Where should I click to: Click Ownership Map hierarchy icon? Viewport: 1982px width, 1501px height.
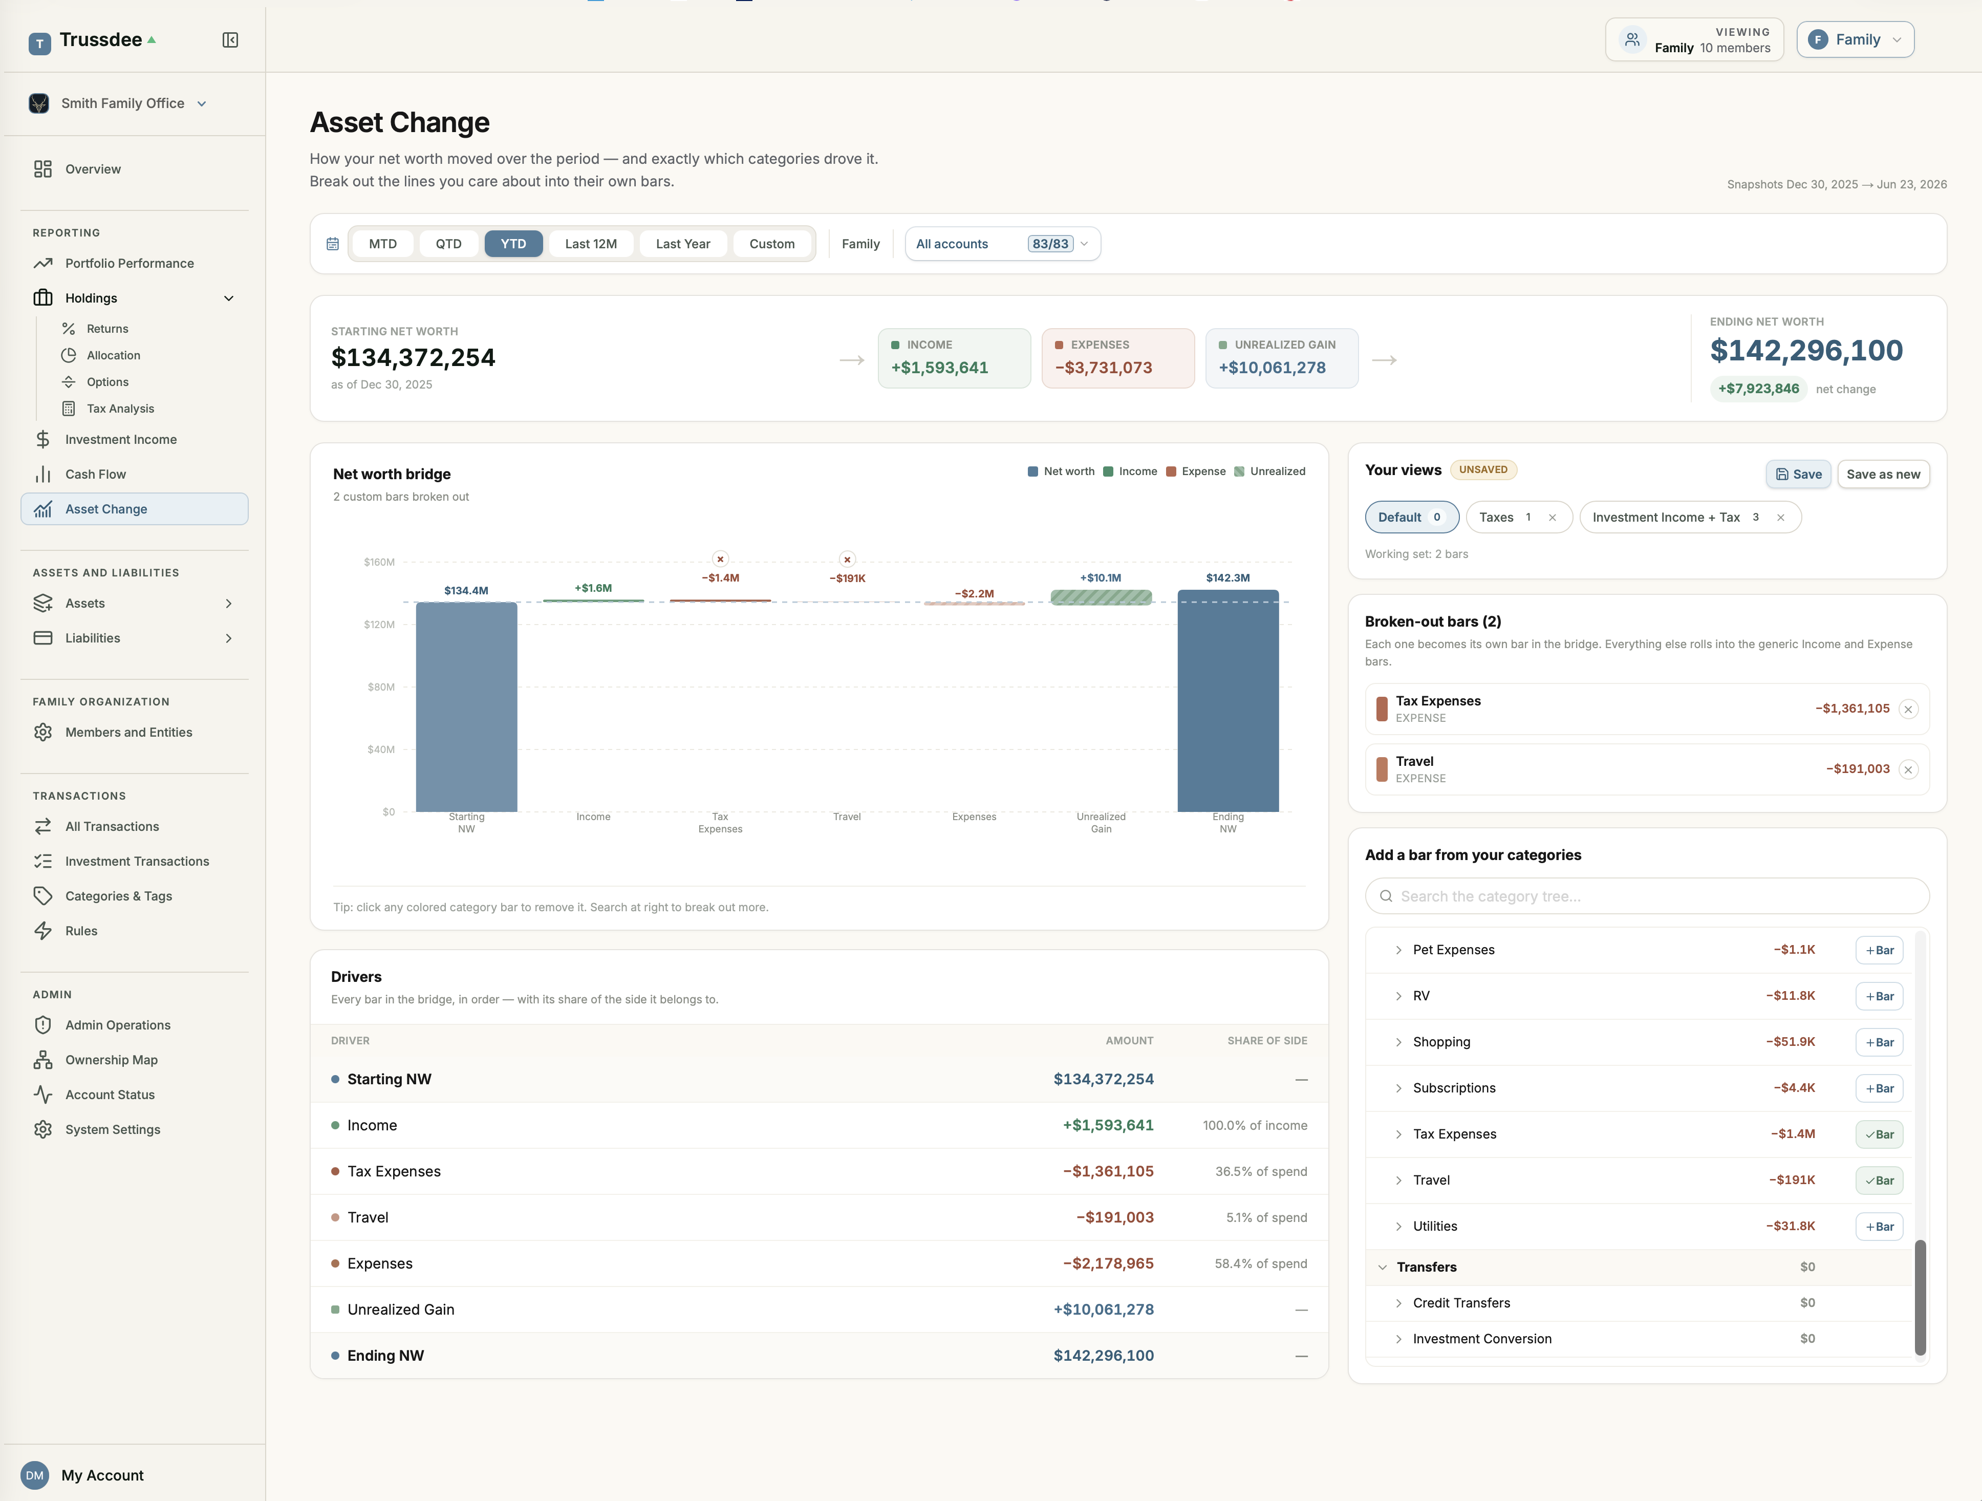(x=43, y=1061)
